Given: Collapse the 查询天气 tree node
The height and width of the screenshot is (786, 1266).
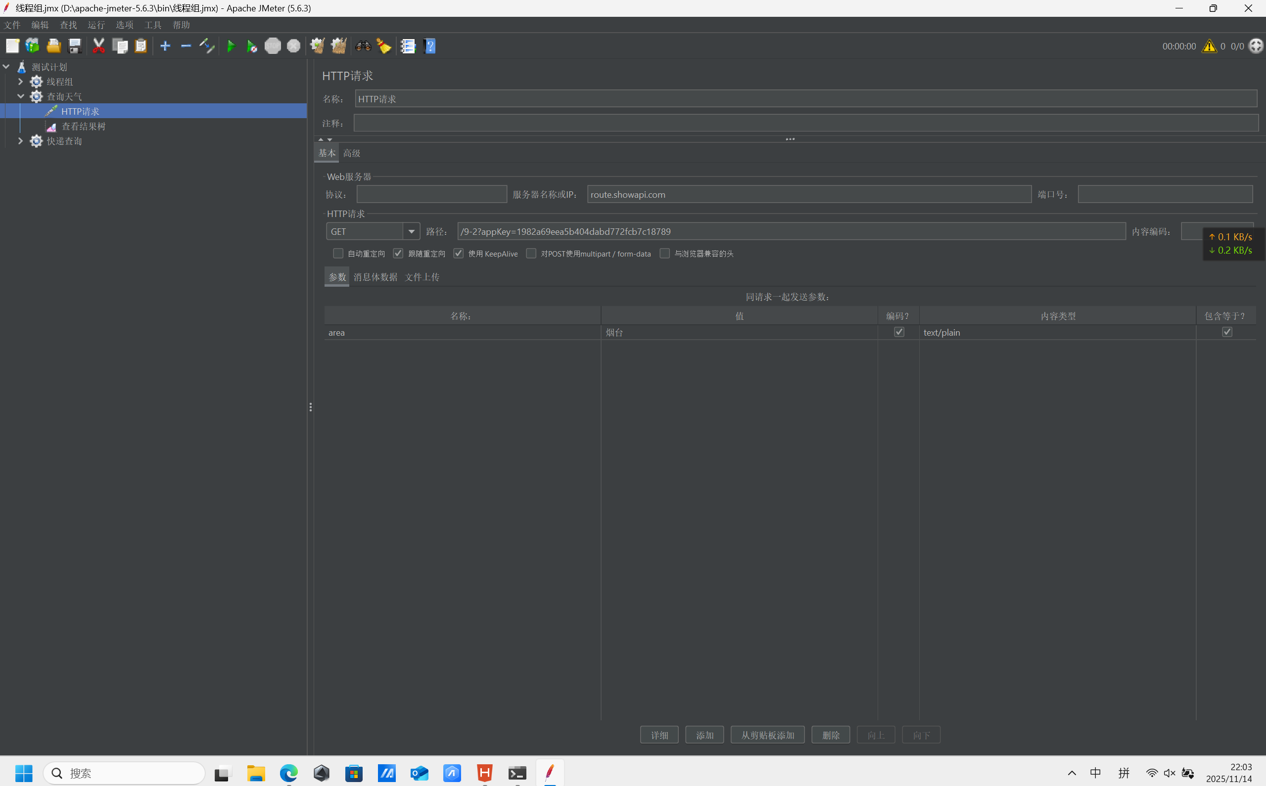Looking at the screenshot, I should coord(20,96).
